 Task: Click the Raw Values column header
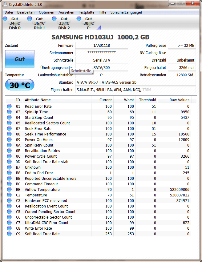pyautogui.click(x=174, y=100)
